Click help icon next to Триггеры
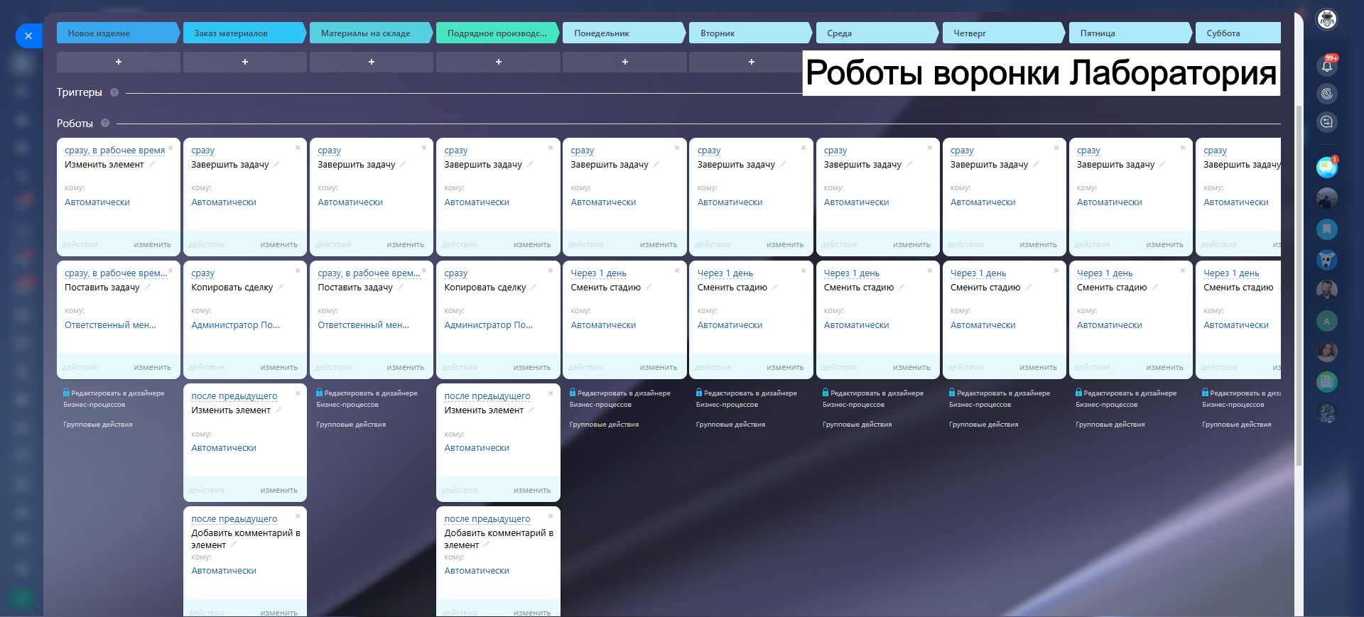This screenshot has height=617, width=1364. point(114,92)
